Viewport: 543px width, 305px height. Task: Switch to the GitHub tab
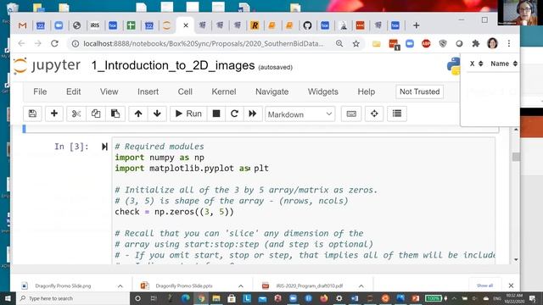tap(307, 25)
